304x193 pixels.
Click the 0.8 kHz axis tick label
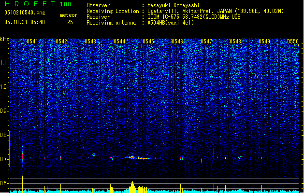click(4, 135)
